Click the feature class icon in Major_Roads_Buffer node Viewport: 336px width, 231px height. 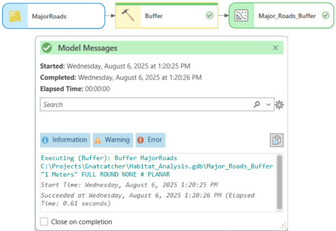point(241,16)
